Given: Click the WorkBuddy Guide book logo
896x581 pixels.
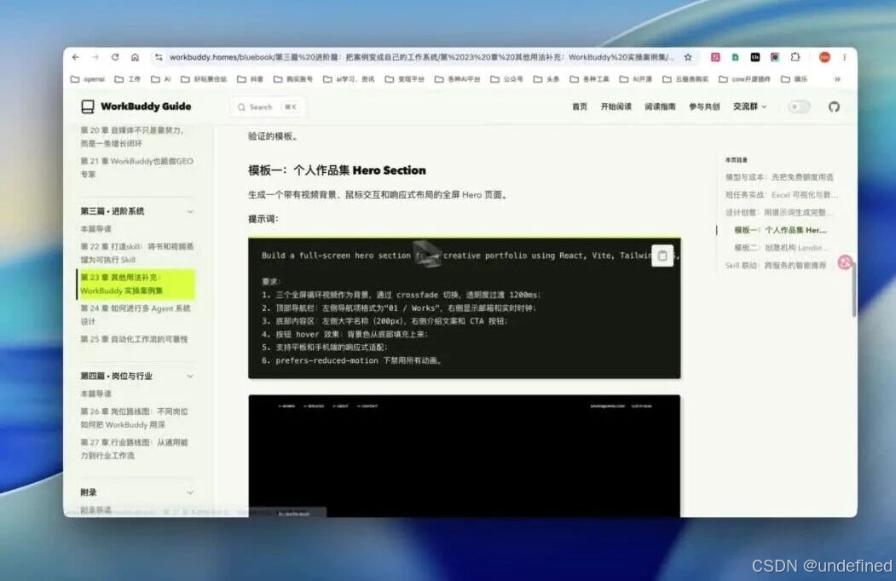Looking at the screenshot, I should [x=88, y=106].
